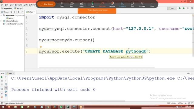This screenshot has height=109, width=194.
Task: Click CRLF line separator in status bar
Action: 174,103
